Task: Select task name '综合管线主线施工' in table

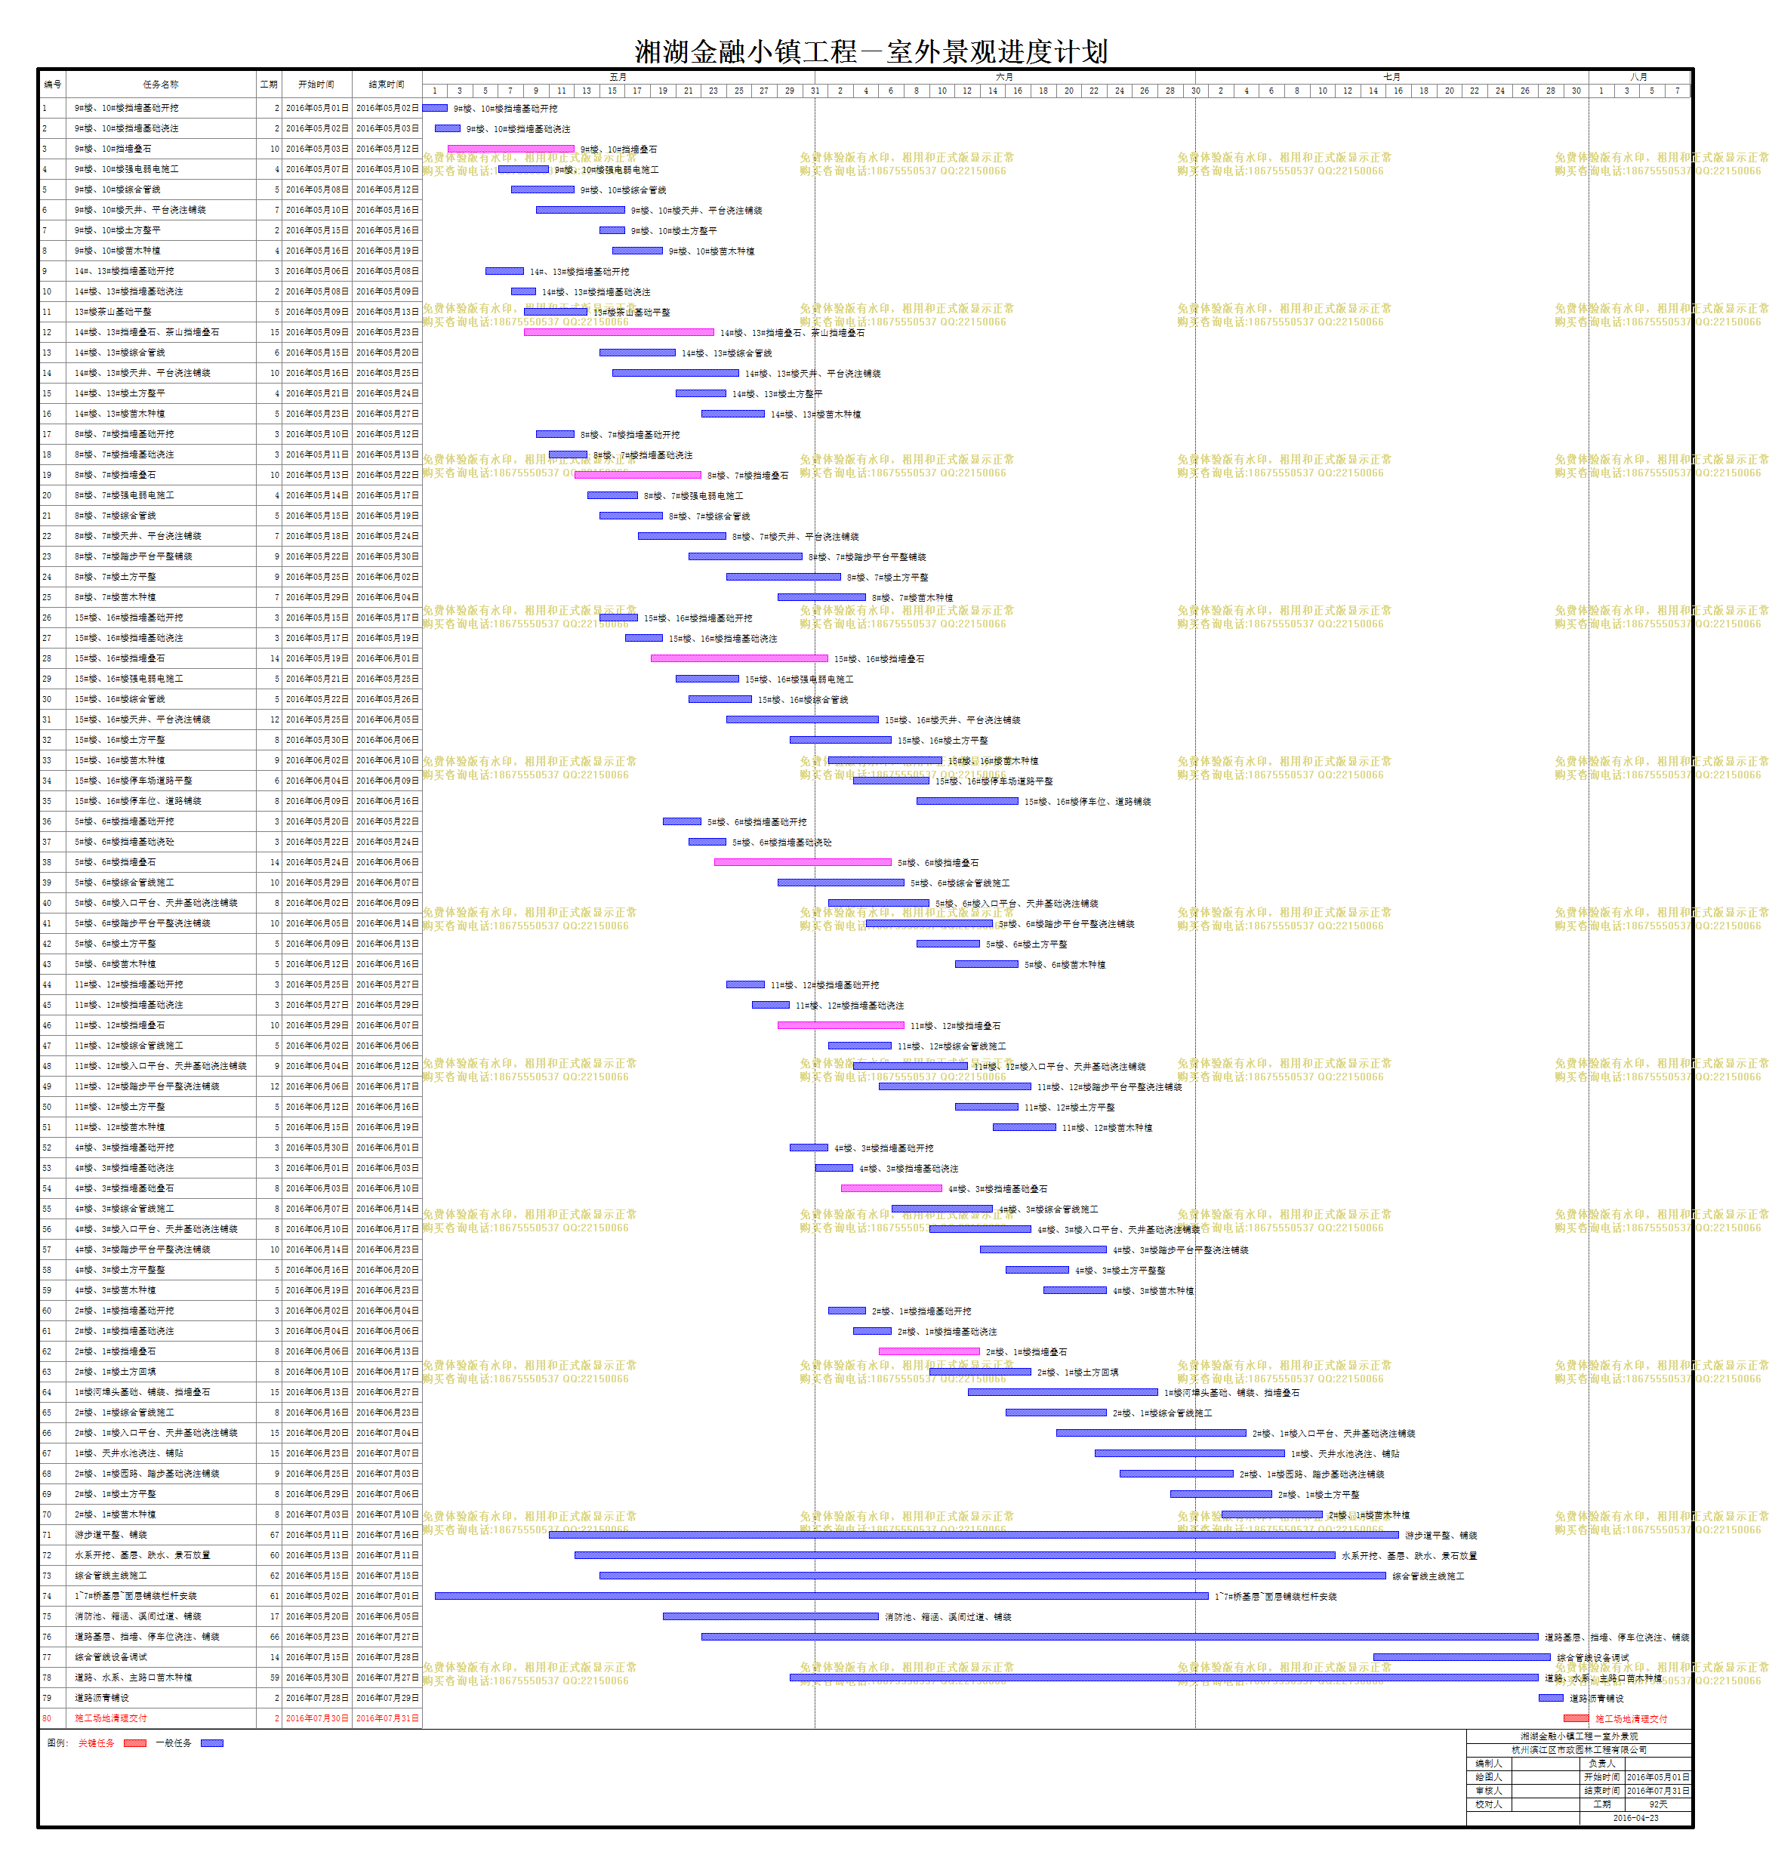Action: pyautogui.click(x=110, y=1576)
